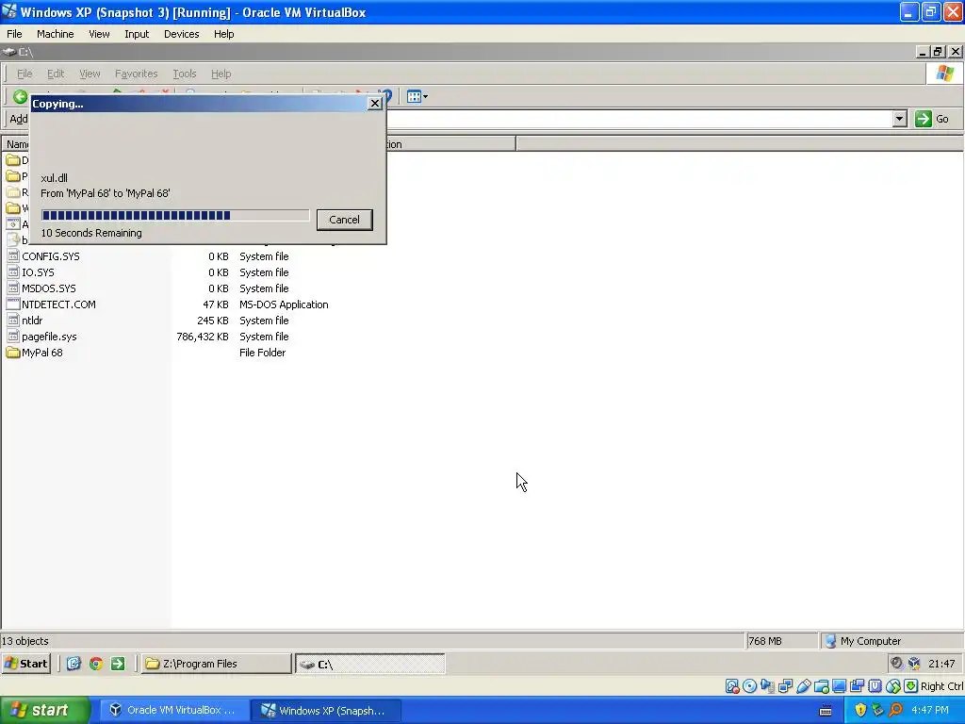Click the display indicator icon
Screen dimensions: 965x724
tap(839, 686)
